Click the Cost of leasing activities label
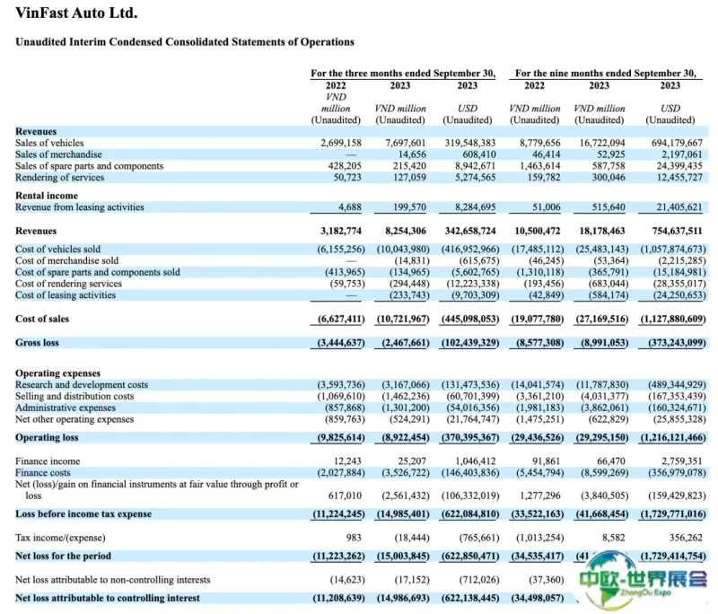Screen dimensions: 718x614 pos(66,294)
